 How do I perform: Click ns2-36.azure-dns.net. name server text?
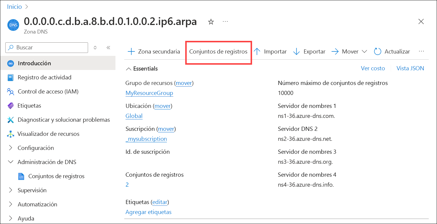305,139
